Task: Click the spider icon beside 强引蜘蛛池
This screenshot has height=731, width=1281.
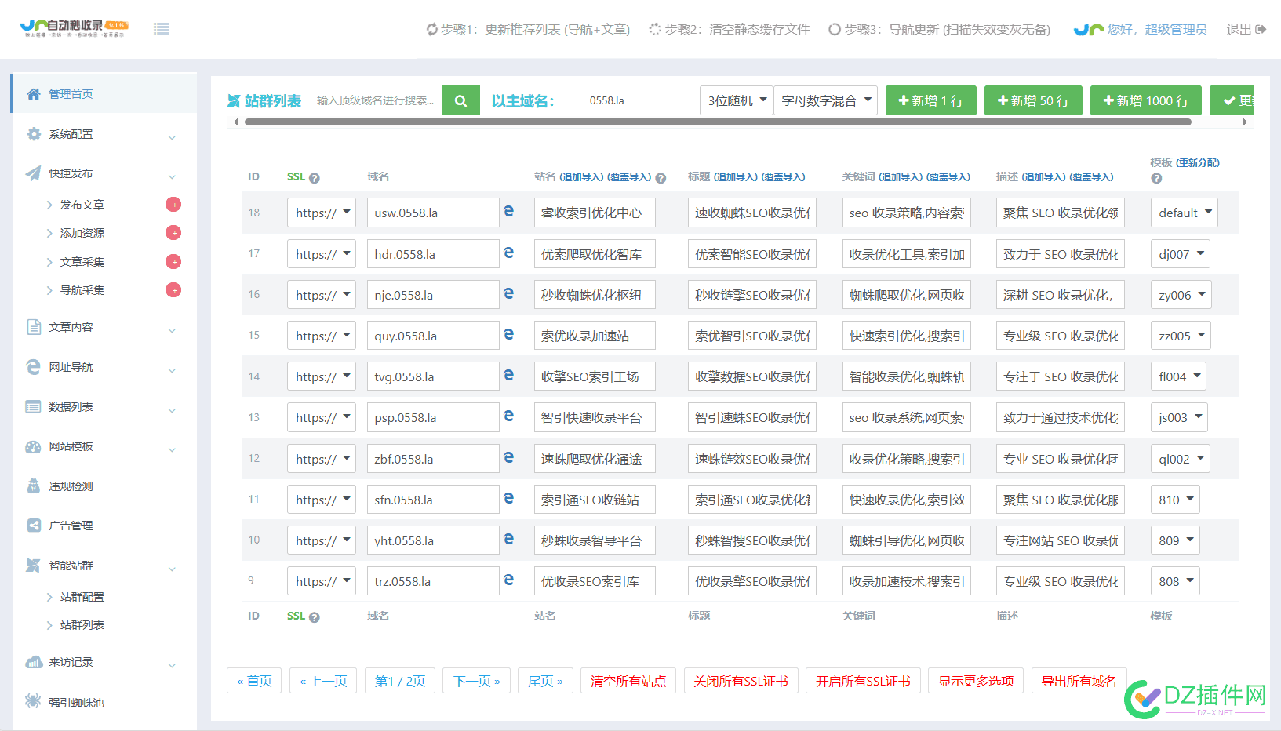Action: pyautogui.click(x=33, y=702)
